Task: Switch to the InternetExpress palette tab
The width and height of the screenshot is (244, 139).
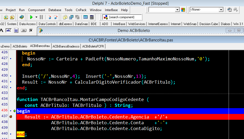Action: [x=158, y=24]
